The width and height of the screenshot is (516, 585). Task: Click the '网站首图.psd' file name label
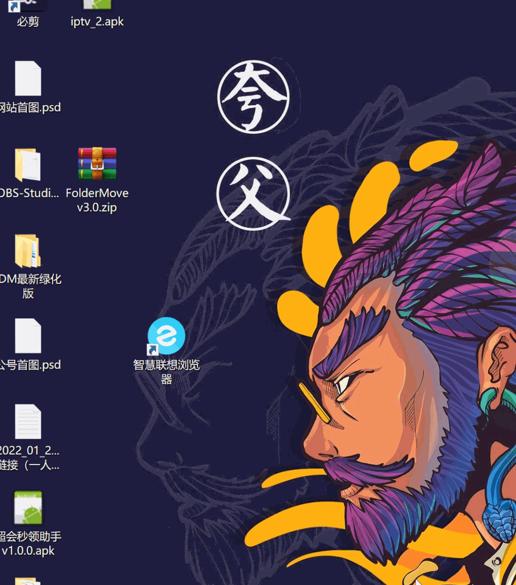[30, 107]
